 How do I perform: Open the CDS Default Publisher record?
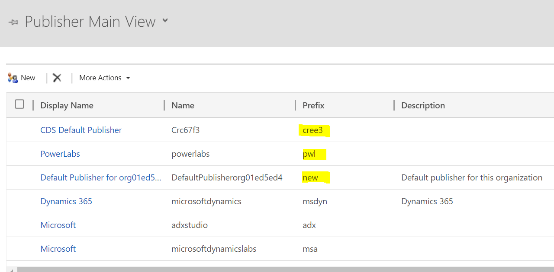point(81,130)
